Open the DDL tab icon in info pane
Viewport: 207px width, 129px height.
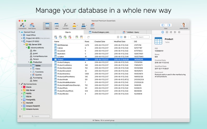coord(167,32)
